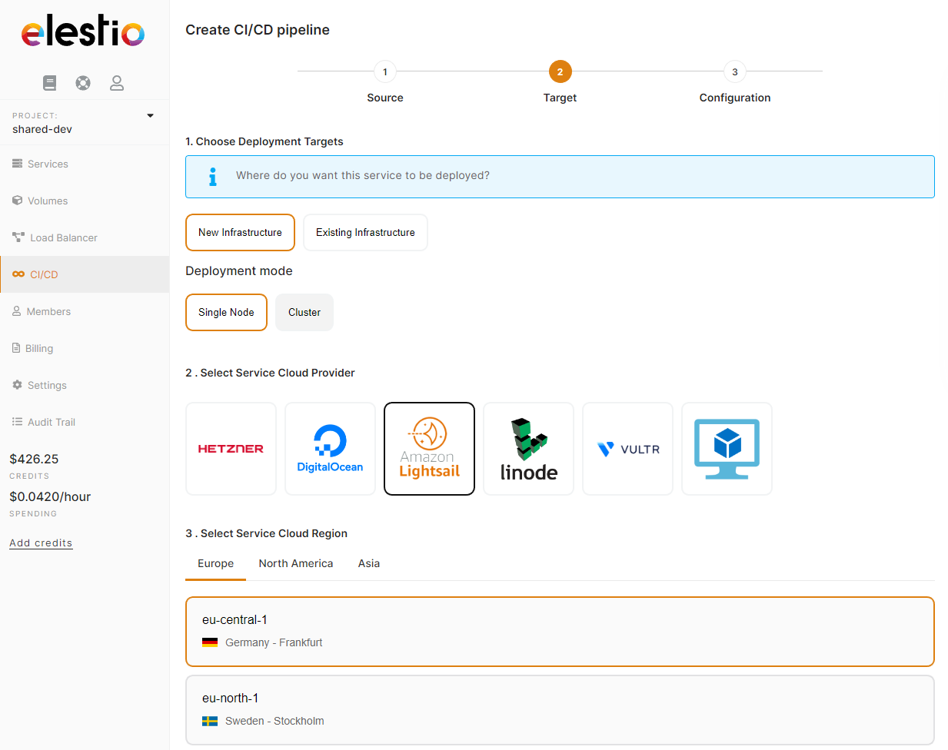Image resolution: width=948 pixels, height=750 pixels.
Task: Open Load Balancer in sidebar
Action: pyautogui.click(x=63, y=237)
